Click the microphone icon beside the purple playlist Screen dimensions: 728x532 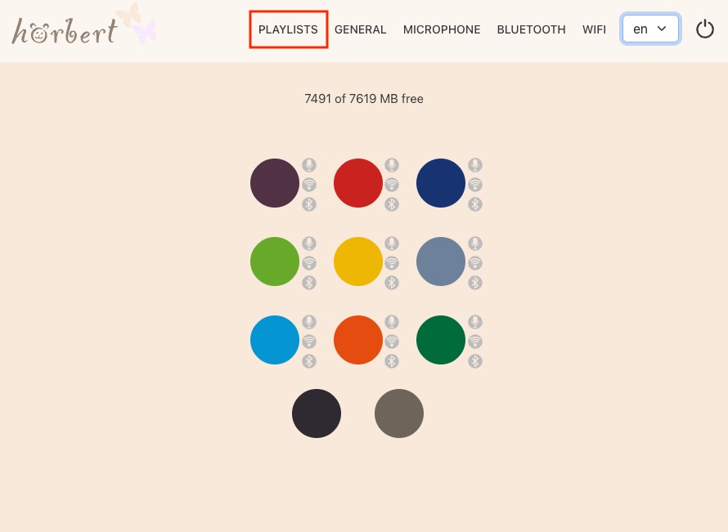pos(309,165)
